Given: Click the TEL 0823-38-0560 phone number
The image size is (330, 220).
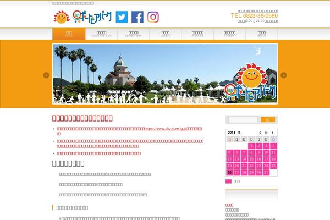Looking at the screenshot, I should [x=254, y=15].
